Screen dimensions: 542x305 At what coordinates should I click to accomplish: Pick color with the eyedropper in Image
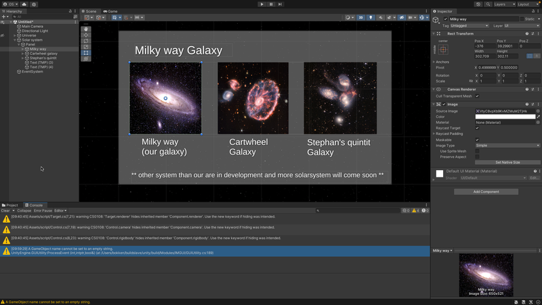pos(539,117)
